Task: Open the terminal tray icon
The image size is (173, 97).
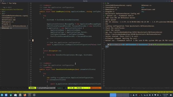Action: tap(142, 95)
